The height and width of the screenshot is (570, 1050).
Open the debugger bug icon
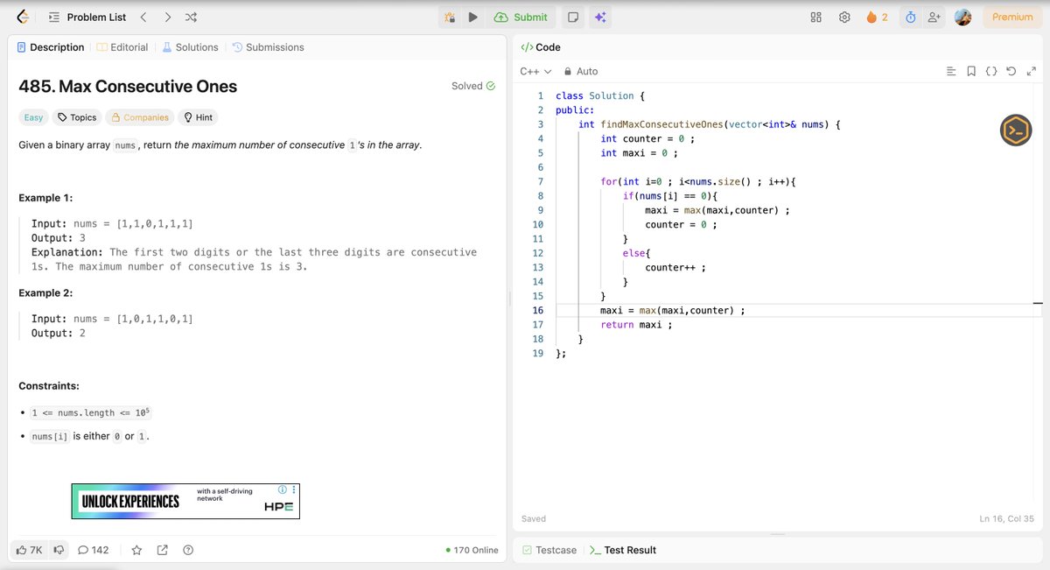(449, 17)
